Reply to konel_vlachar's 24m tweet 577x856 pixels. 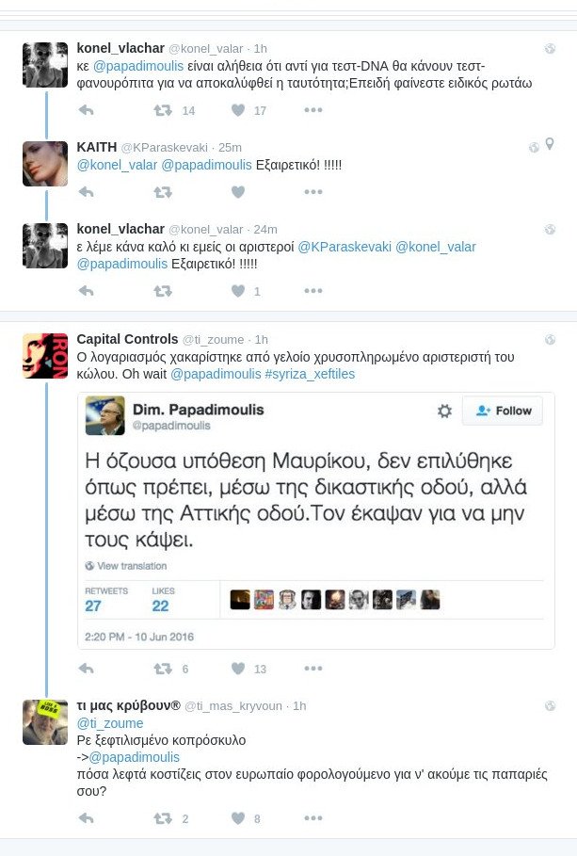[x=86, y=291]
